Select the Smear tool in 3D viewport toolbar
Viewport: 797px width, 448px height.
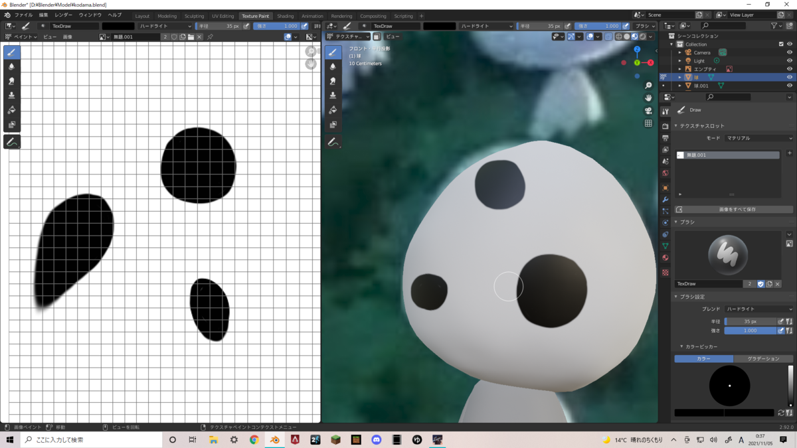[333, 81]
